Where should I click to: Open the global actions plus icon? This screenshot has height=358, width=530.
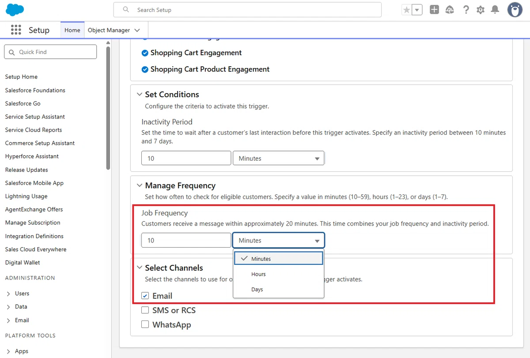(434, 10)
